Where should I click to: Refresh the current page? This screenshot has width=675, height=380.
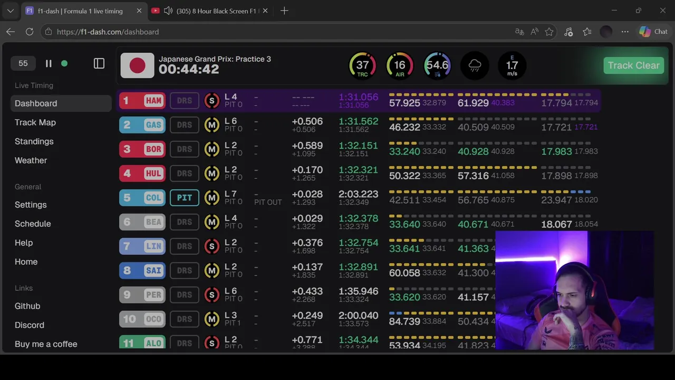(30, 32)
